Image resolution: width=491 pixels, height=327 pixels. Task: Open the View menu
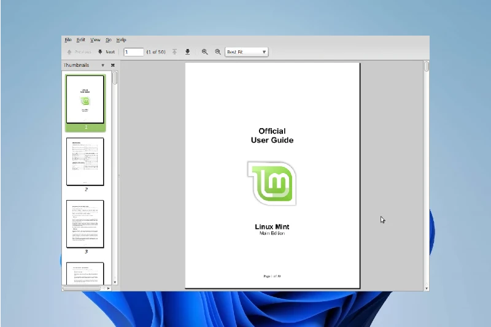pyautogui.click(x=95, y=40)
